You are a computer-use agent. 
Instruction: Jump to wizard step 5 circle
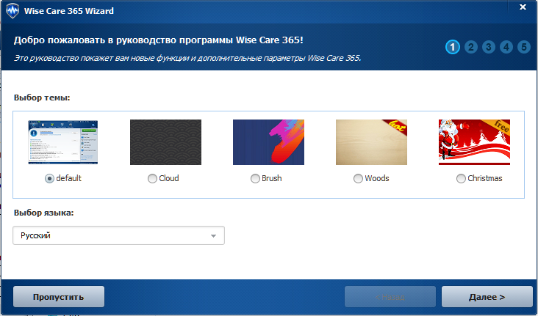524,47
